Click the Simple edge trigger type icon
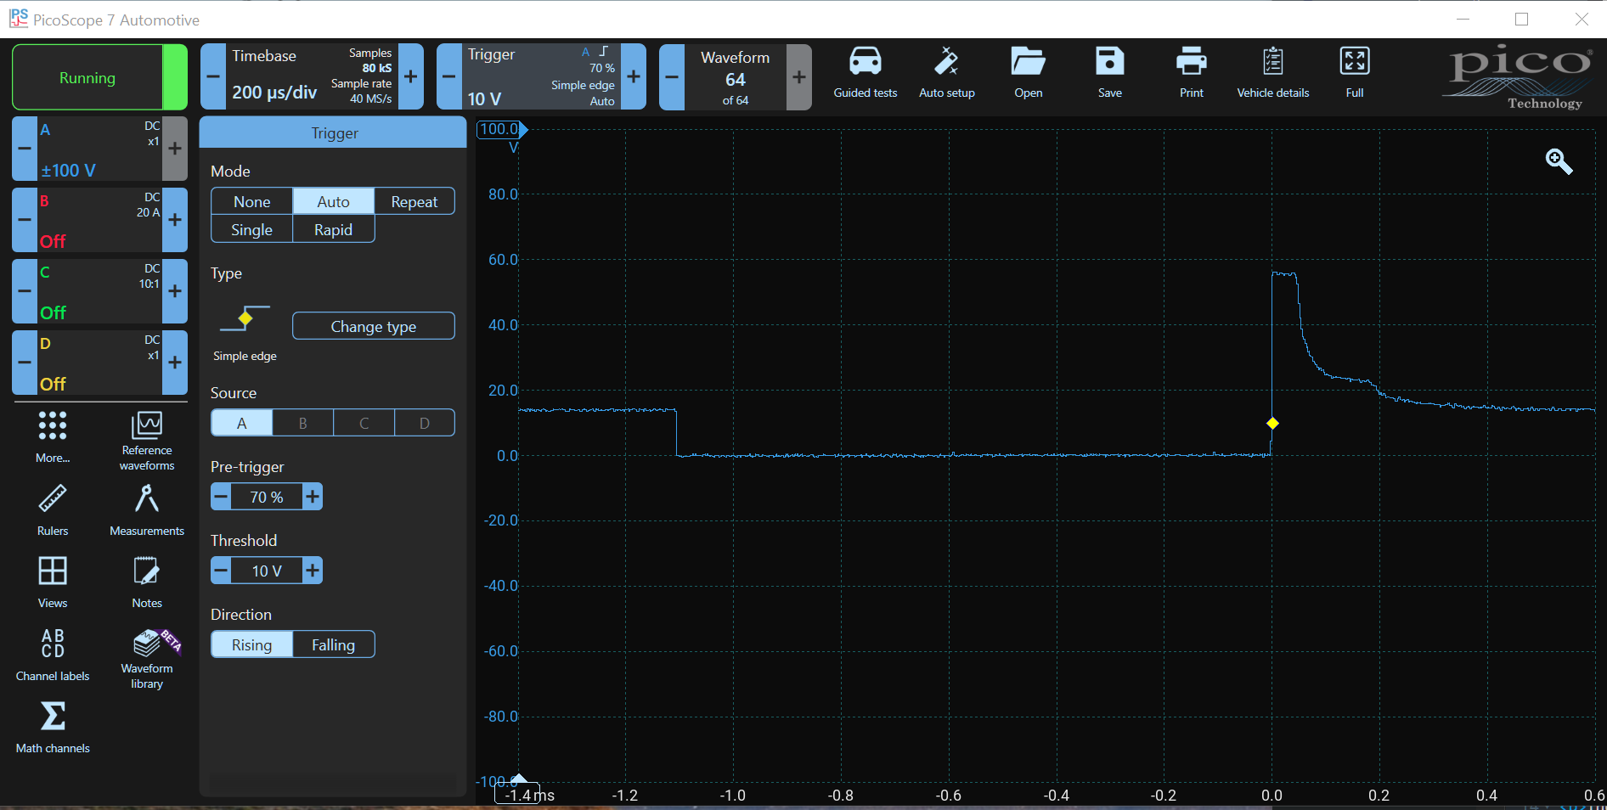The height and width of the screenshot is (810, 1607). pos(245,320)
